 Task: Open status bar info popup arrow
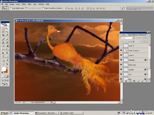tap(52, 102)
